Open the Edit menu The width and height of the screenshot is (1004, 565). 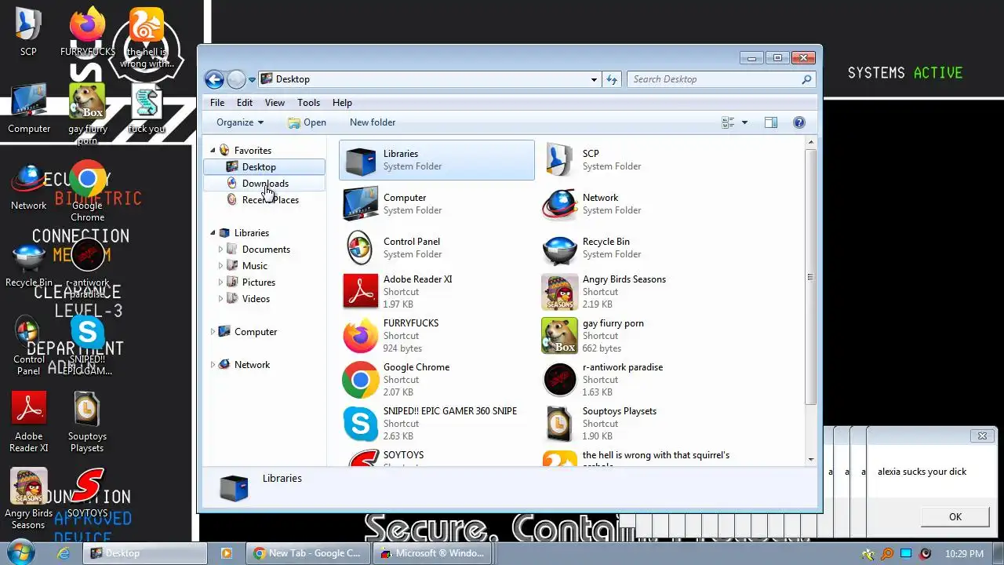(245, 103)
